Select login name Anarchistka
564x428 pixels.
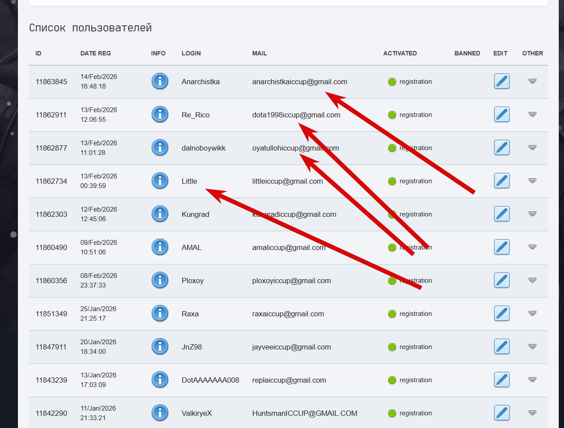click(x=201, y=82)
